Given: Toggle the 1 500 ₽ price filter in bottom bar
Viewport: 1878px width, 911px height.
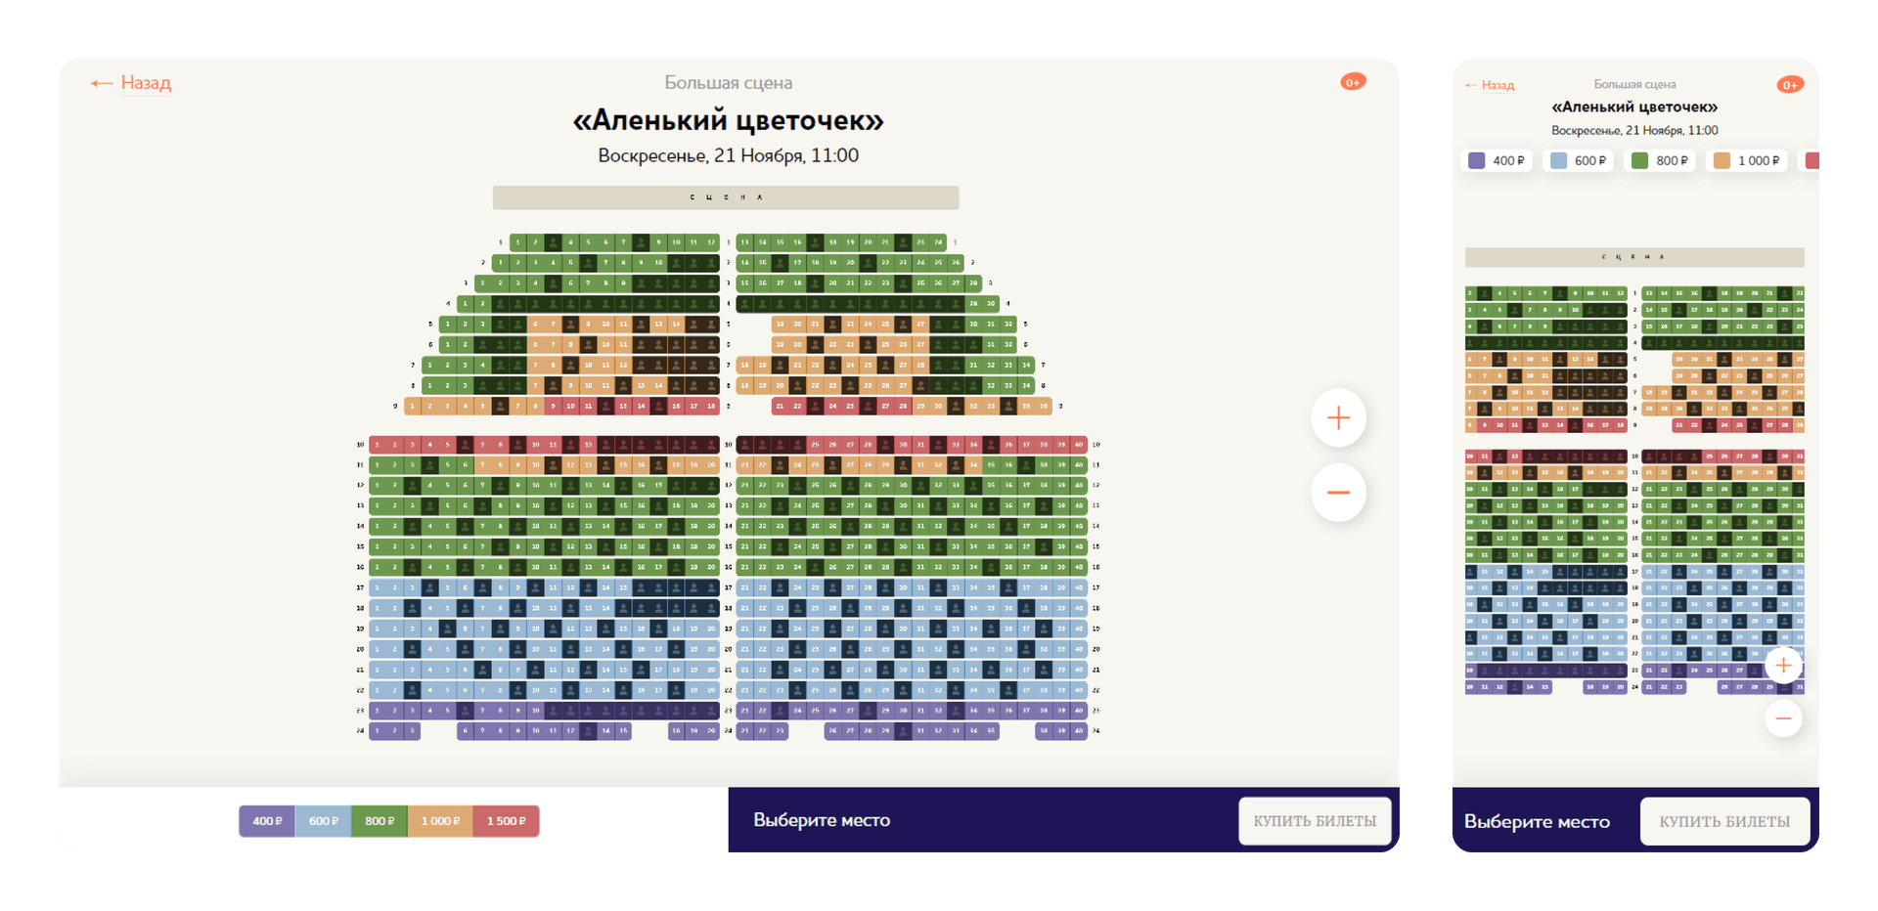Looking at the screenshot, I should point(506,821).
